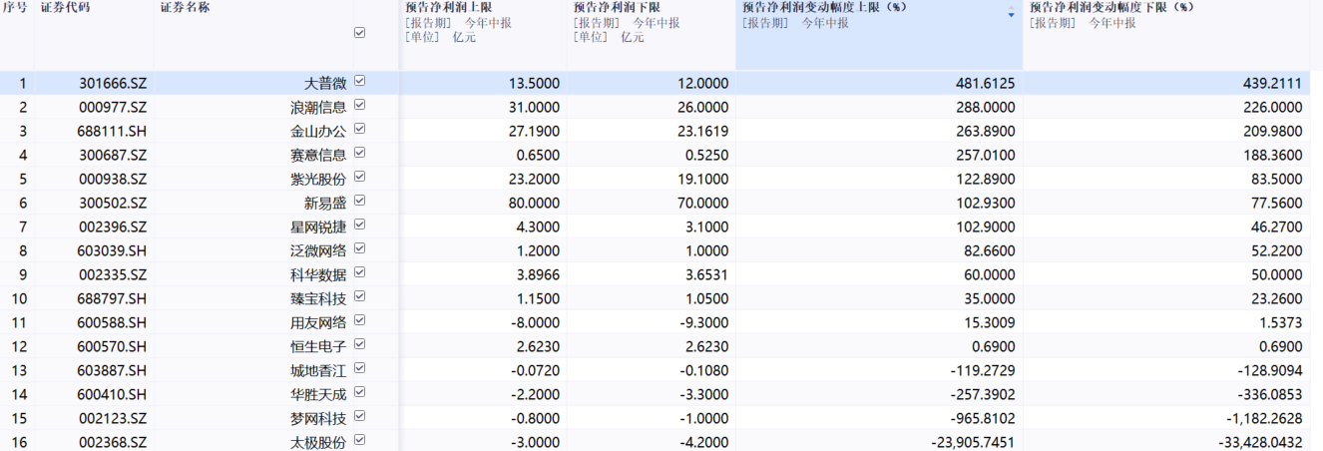This screenshot has width=1323, height=451.
Task: Click the stock name 浪潮信息
Action: tap(318, 107)
